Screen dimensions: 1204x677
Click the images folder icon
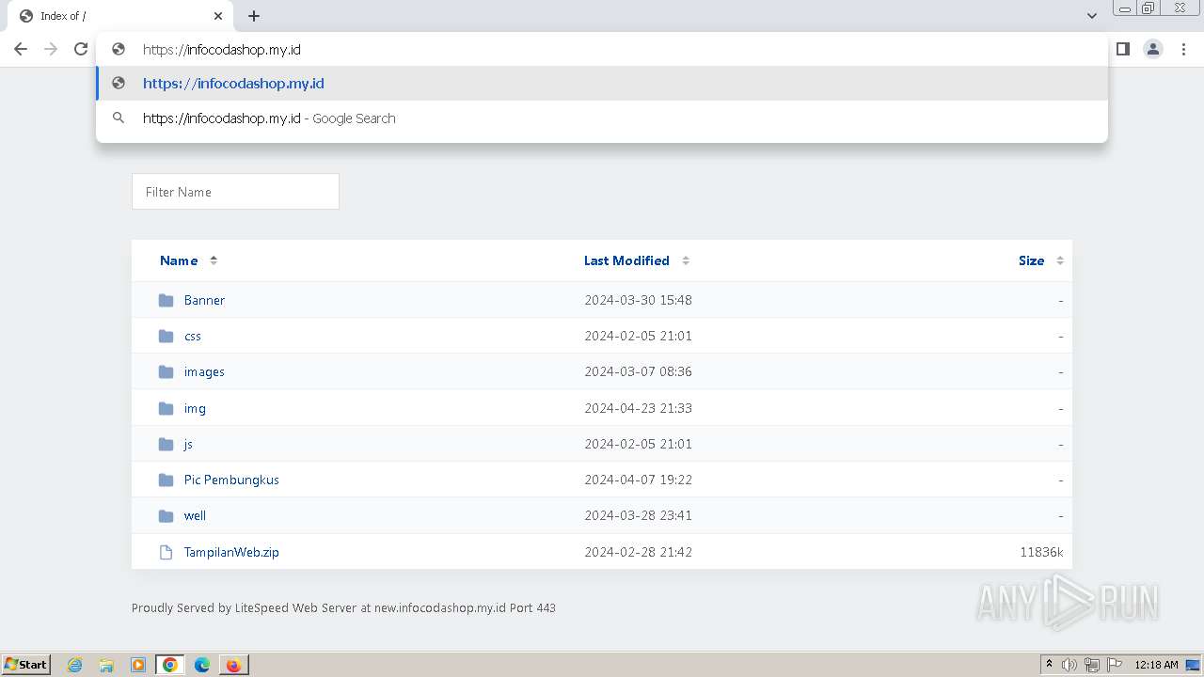click(166, 371)
